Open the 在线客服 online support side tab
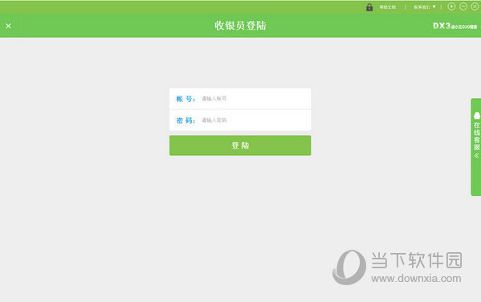The height and width of the screenshot is (302, 481). (x=476, y=147)
